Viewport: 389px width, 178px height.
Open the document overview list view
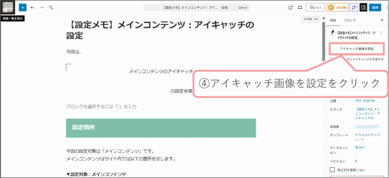(x=51, y=8)
